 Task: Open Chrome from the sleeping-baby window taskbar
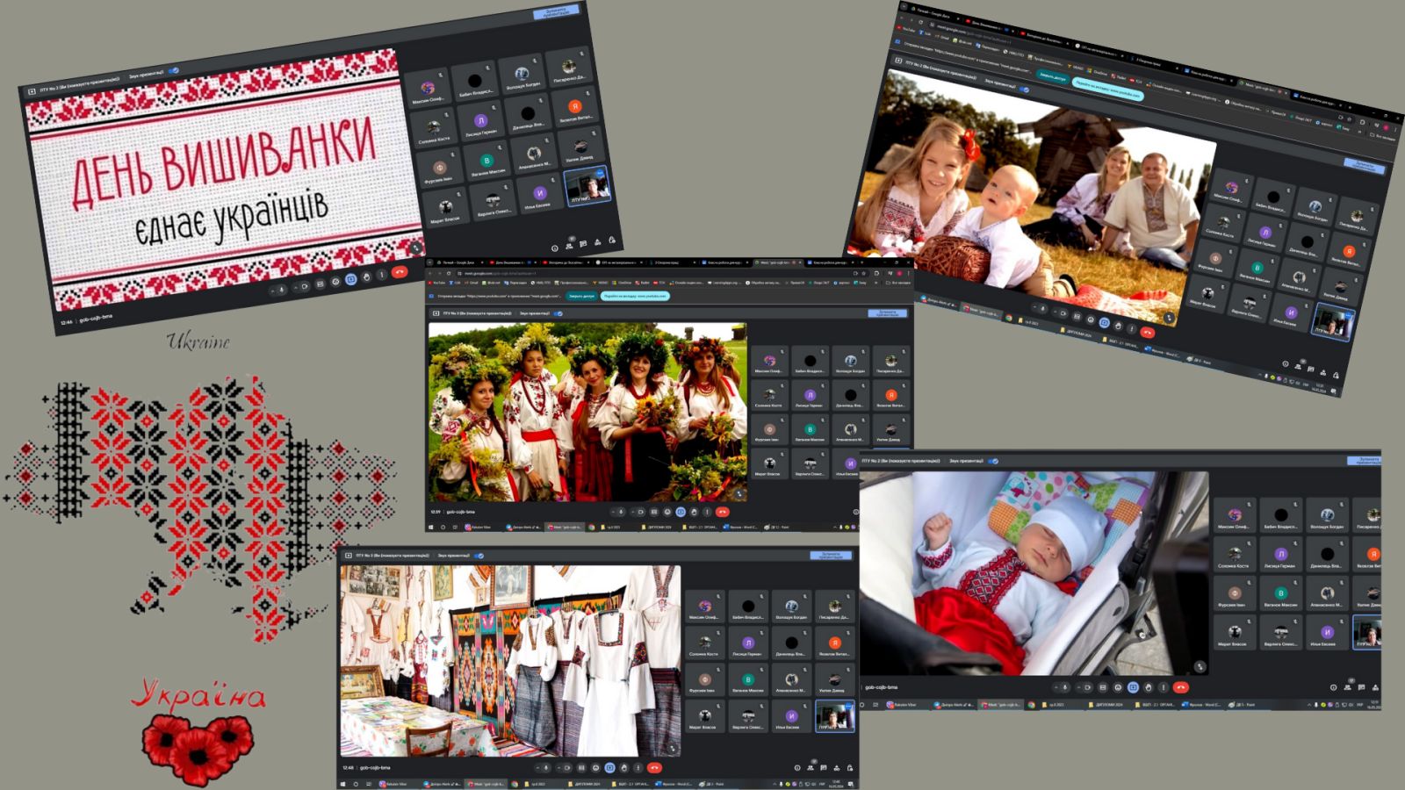tap(1032, 705)
